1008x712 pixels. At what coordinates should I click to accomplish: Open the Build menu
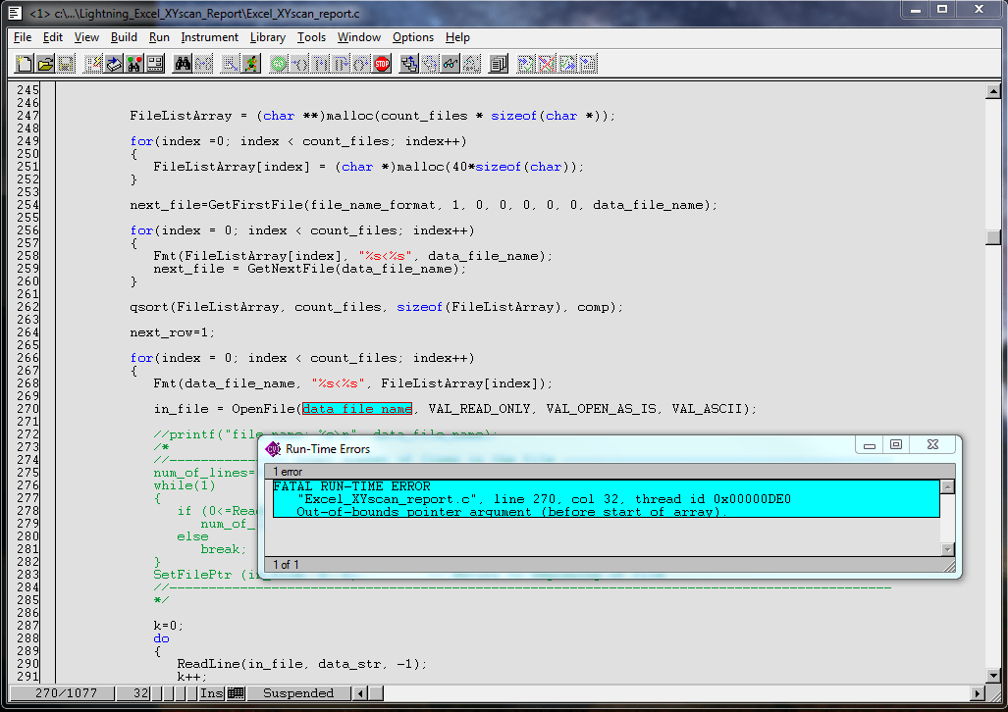124,37
